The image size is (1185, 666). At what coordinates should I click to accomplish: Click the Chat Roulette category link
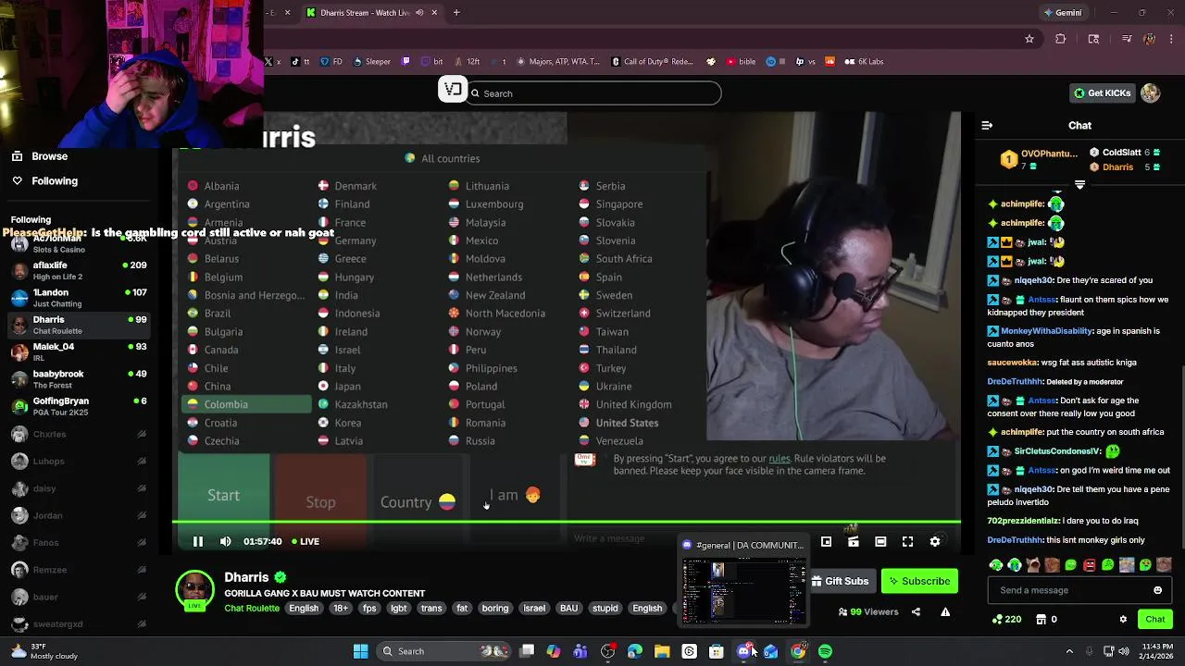(252, 609)
